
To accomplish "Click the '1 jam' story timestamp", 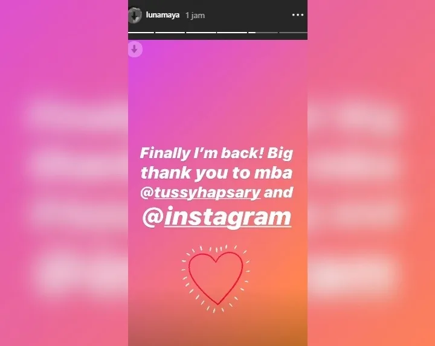I will point(195,15).
